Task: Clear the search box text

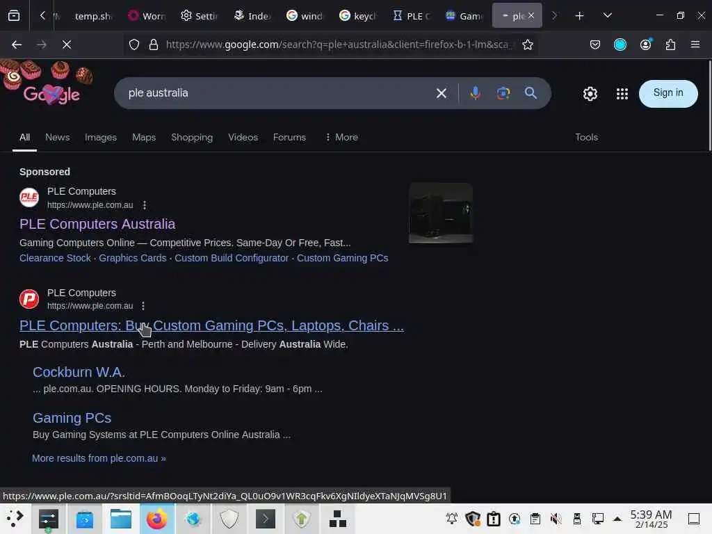Action: click(x=442, y=93)
